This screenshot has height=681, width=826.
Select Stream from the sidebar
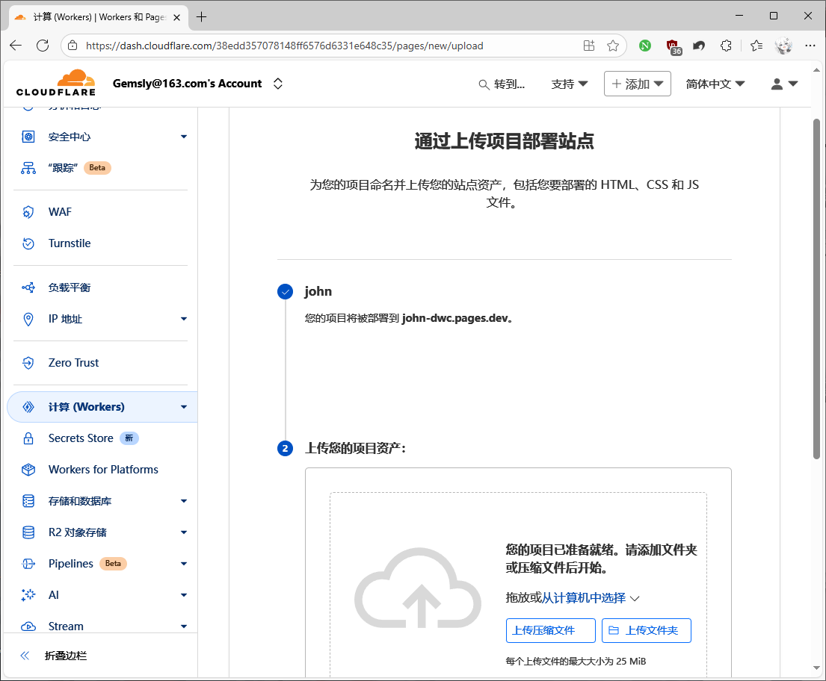tap(66, 626)
